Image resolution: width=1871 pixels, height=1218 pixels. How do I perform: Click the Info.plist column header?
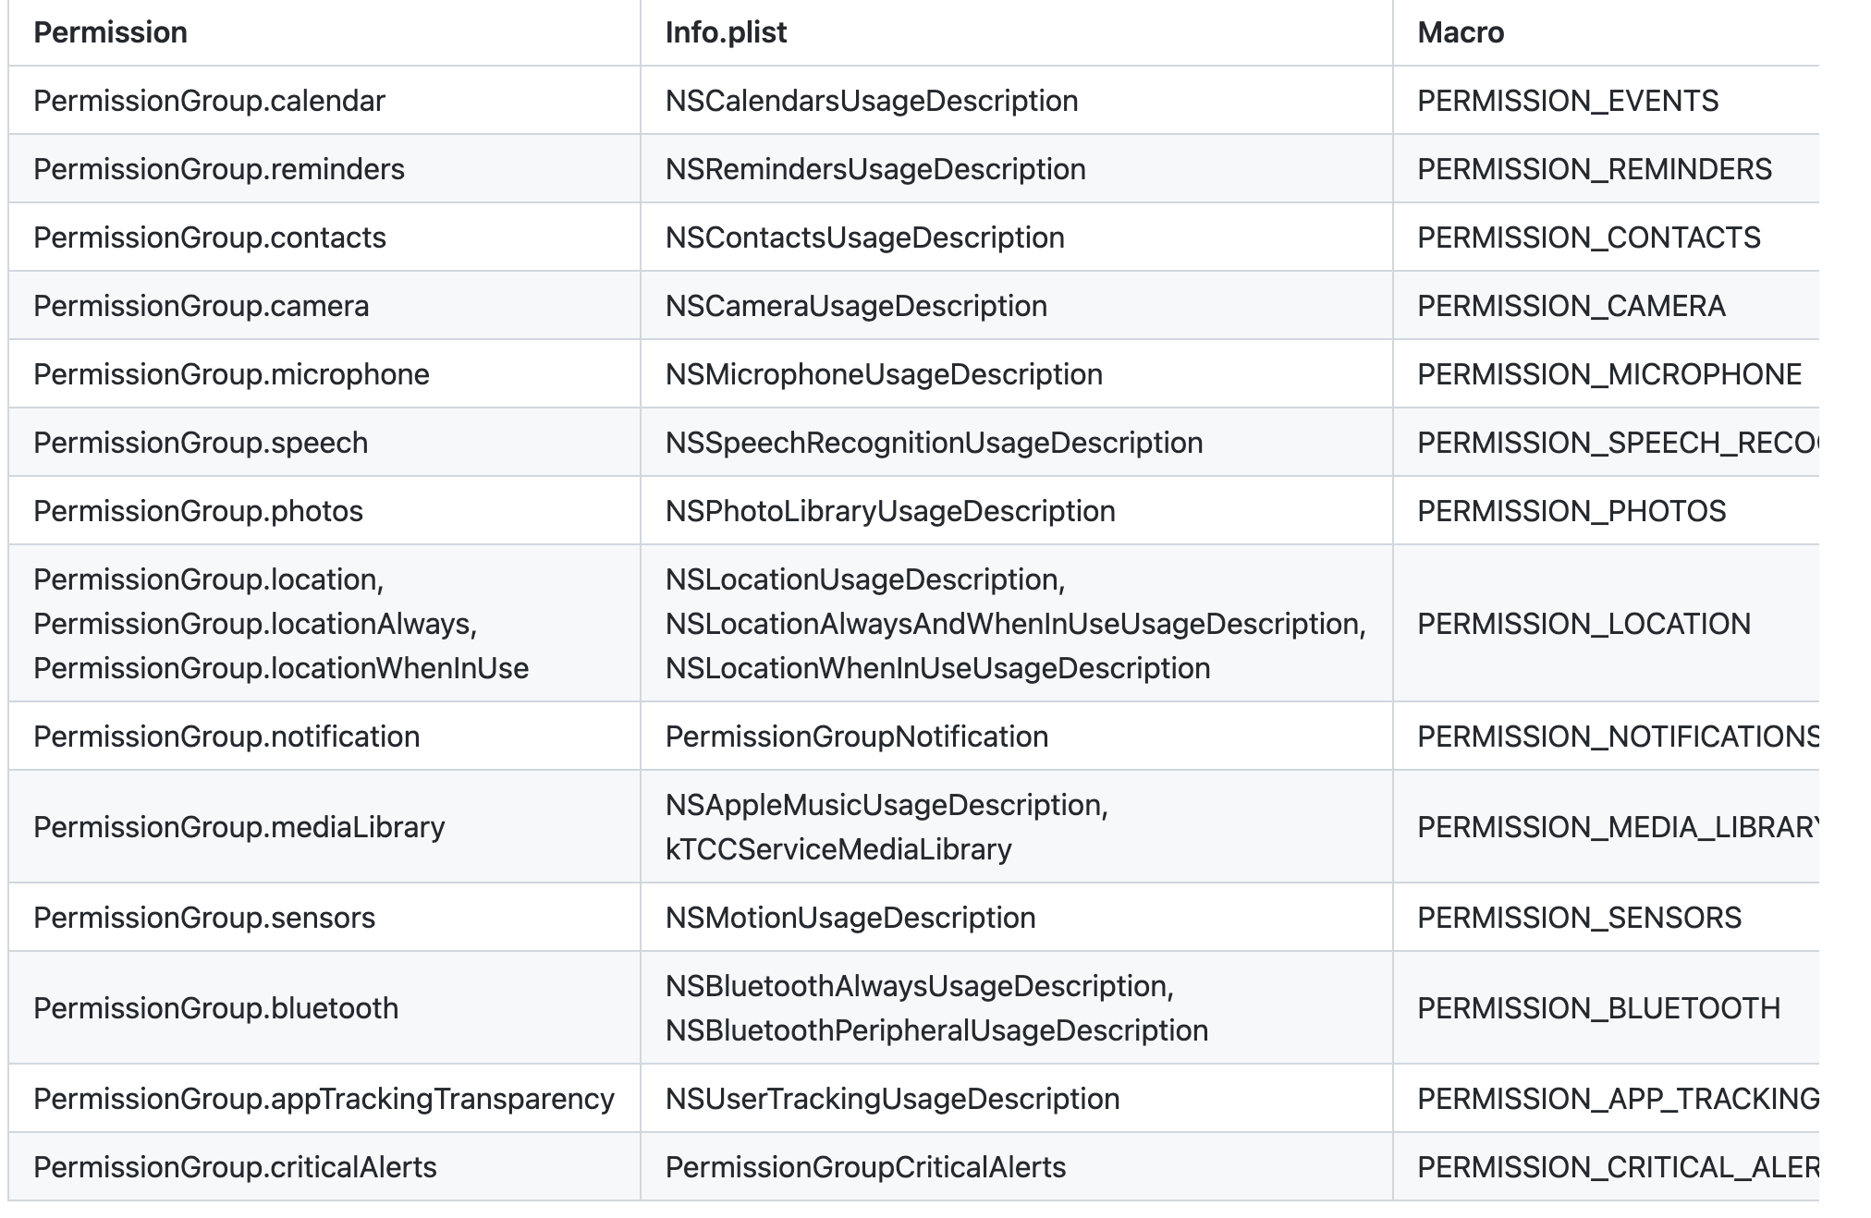pos(726,32)
